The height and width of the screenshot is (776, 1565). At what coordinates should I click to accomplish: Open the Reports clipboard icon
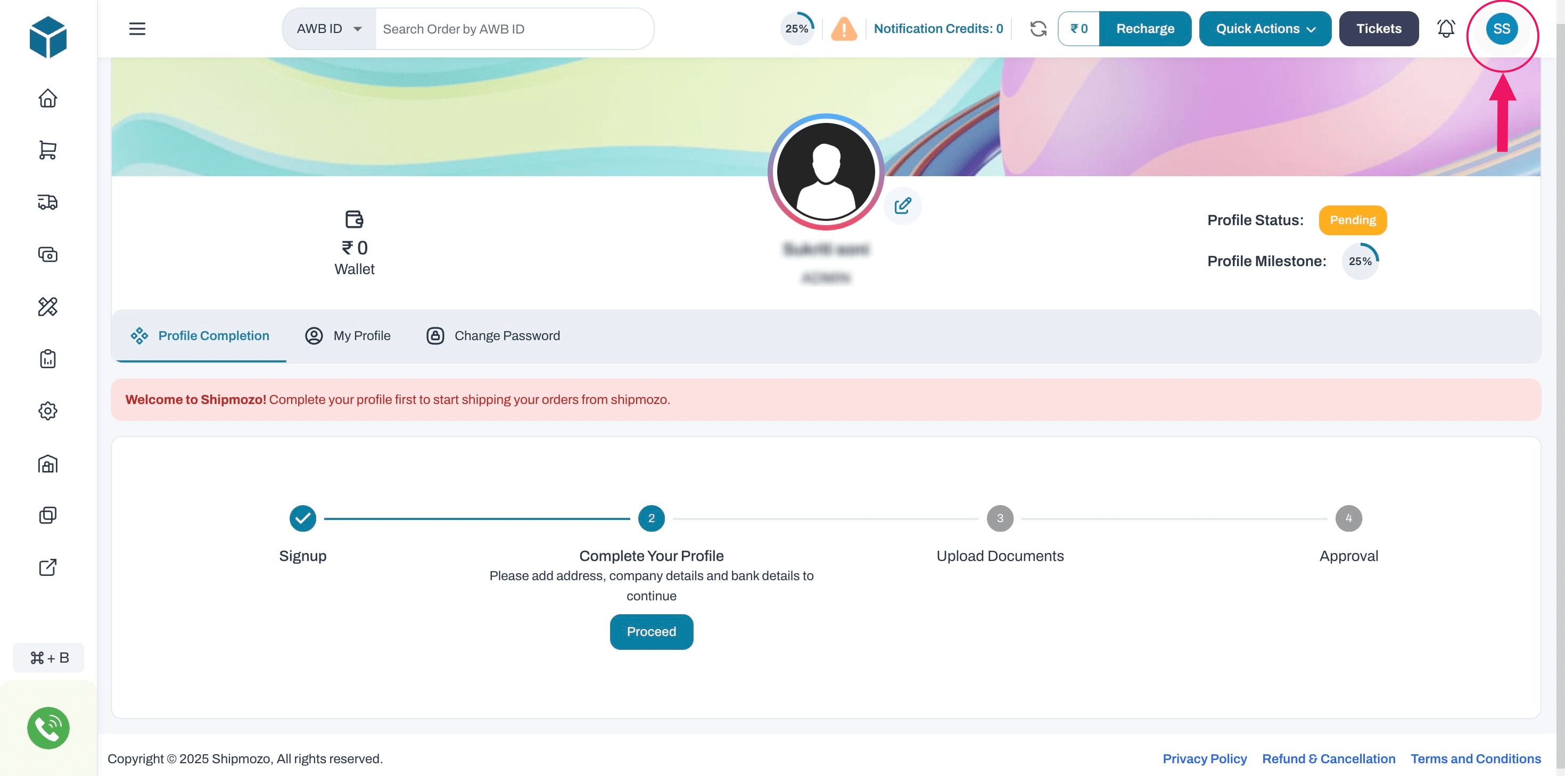pos(48,359)
